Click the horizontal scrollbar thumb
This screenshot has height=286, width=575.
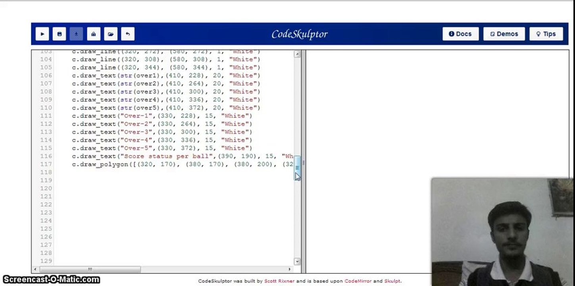90,269
